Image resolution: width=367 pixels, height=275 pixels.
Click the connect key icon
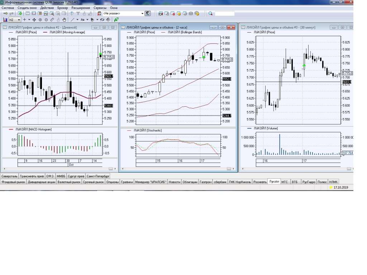point(5,14)
